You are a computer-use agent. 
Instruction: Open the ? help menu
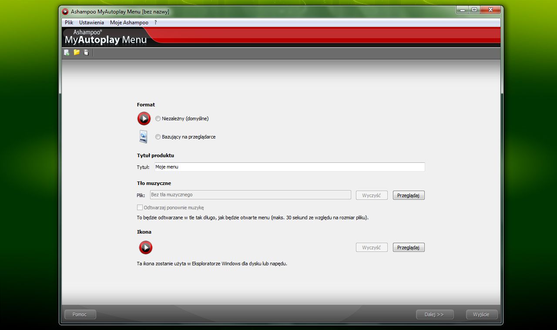pos(156,23)
